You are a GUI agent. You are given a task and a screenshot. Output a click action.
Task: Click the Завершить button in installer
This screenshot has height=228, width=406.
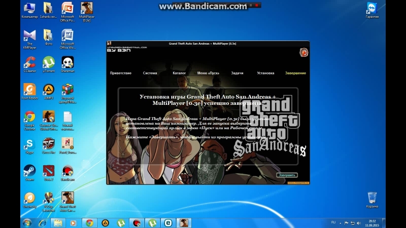[287, 175]
